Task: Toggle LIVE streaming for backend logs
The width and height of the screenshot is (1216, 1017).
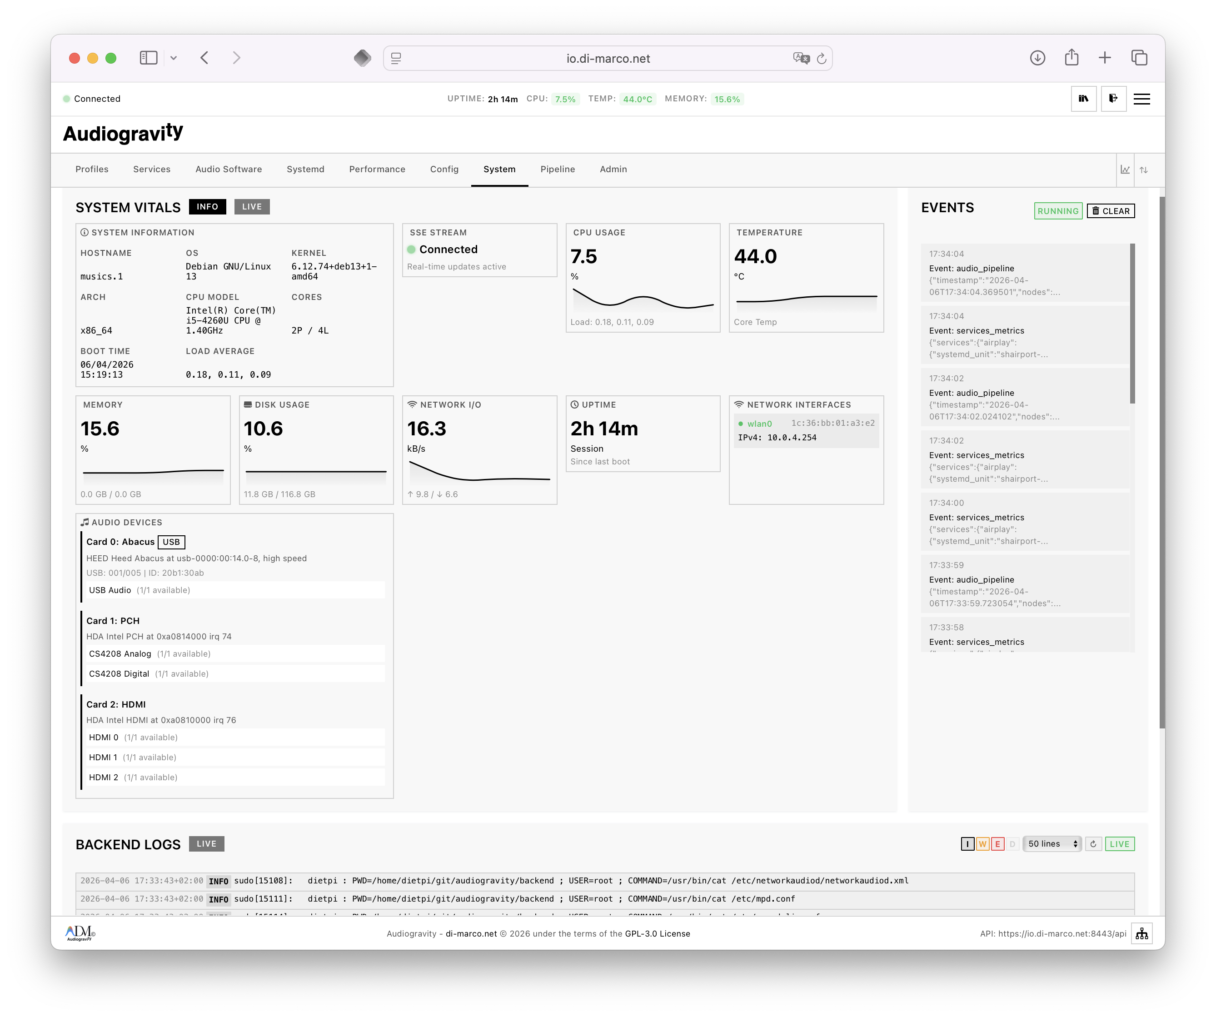Action: click(1119, 844)
